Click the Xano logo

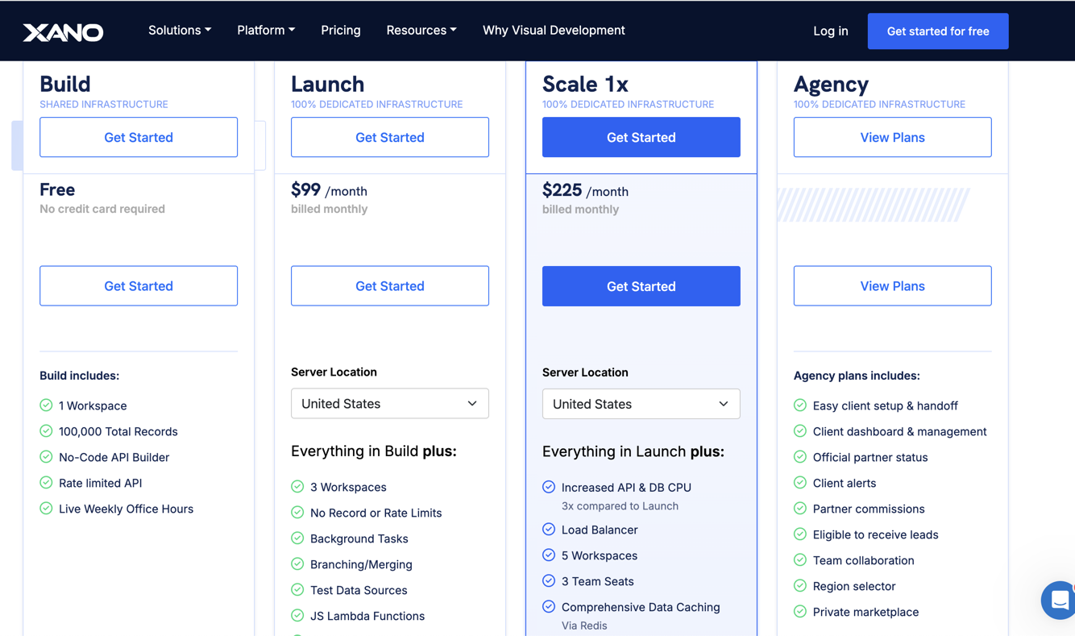(x=63, y=31)
